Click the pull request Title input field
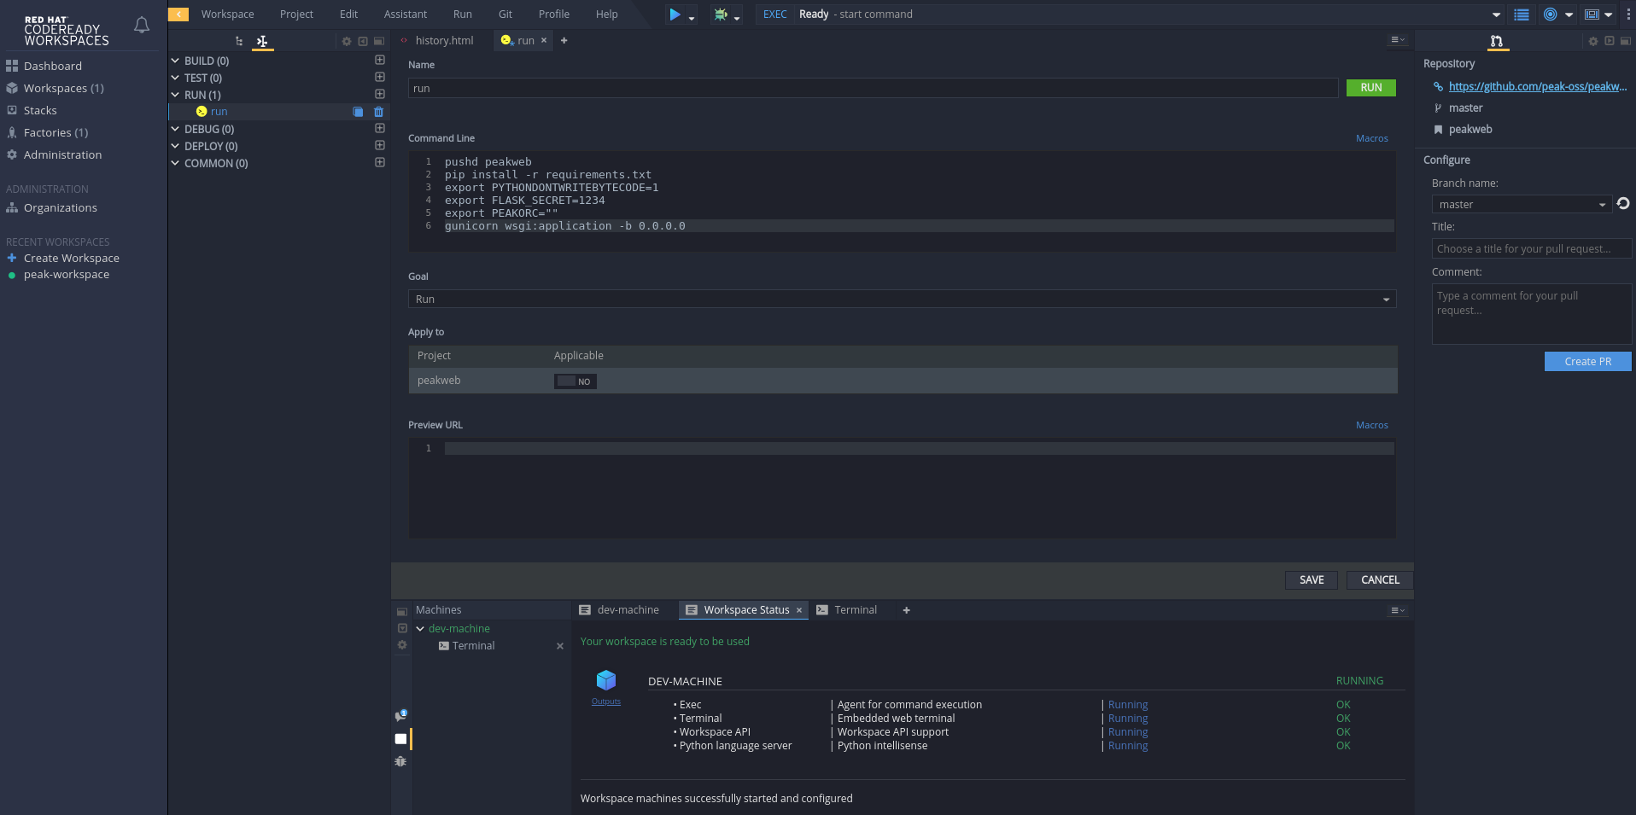1636x815 pixels. point(1531,249)
